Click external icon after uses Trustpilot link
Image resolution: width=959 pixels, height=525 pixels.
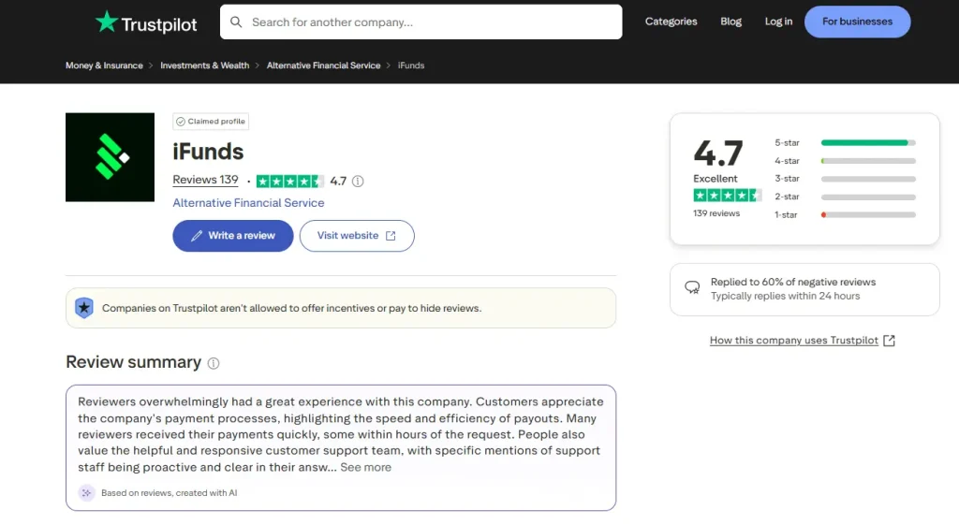[x=890, y=341]
